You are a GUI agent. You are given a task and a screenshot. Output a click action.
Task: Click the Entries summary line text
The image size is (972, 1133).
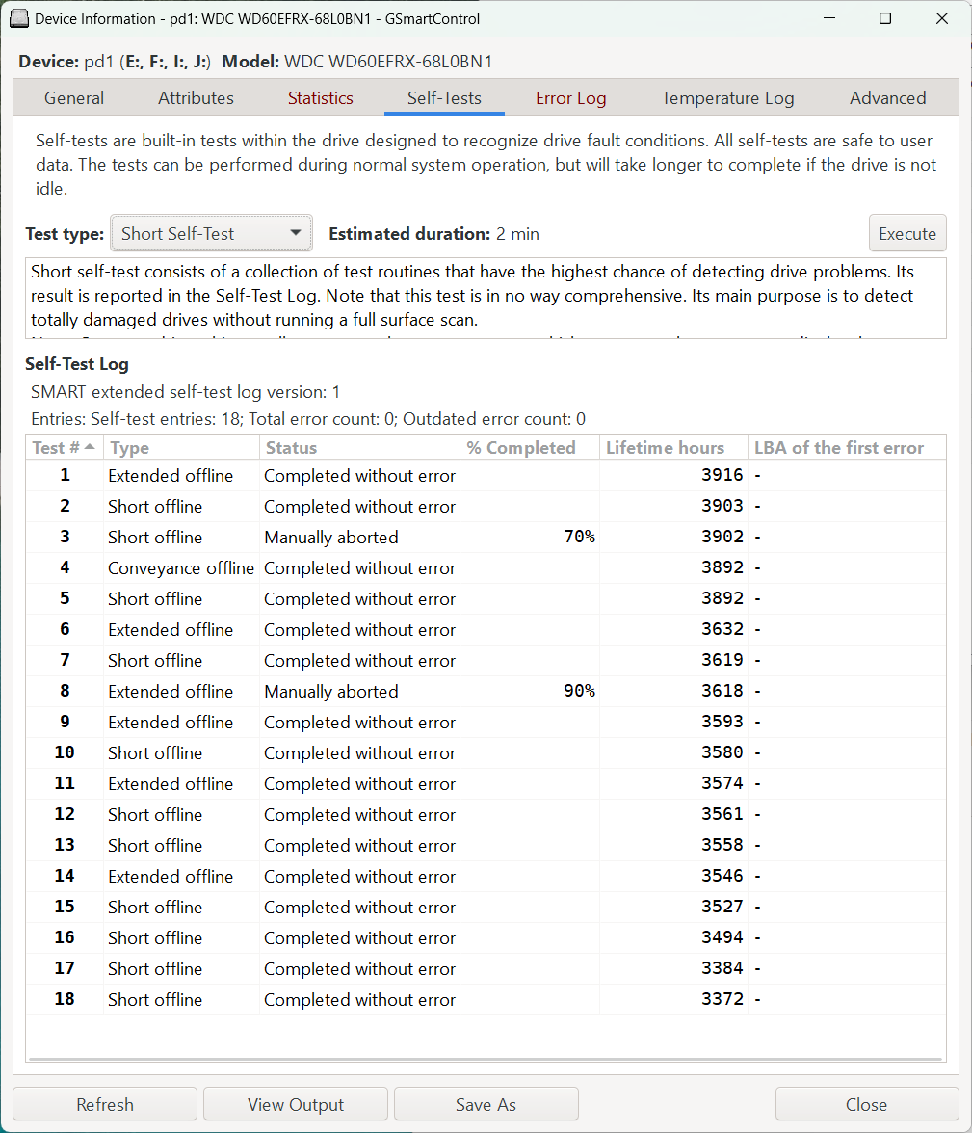click(308, 419)
